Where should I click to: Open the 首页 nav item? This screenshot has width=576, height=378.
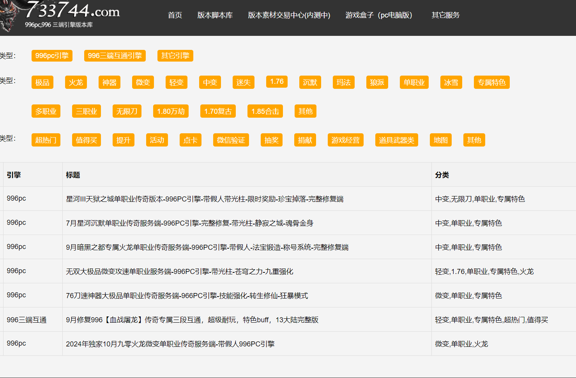[175, 15]
